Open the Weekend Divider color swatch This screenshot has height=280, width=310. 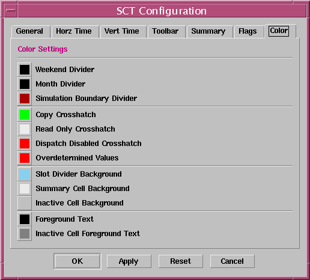tap(25, 70)
